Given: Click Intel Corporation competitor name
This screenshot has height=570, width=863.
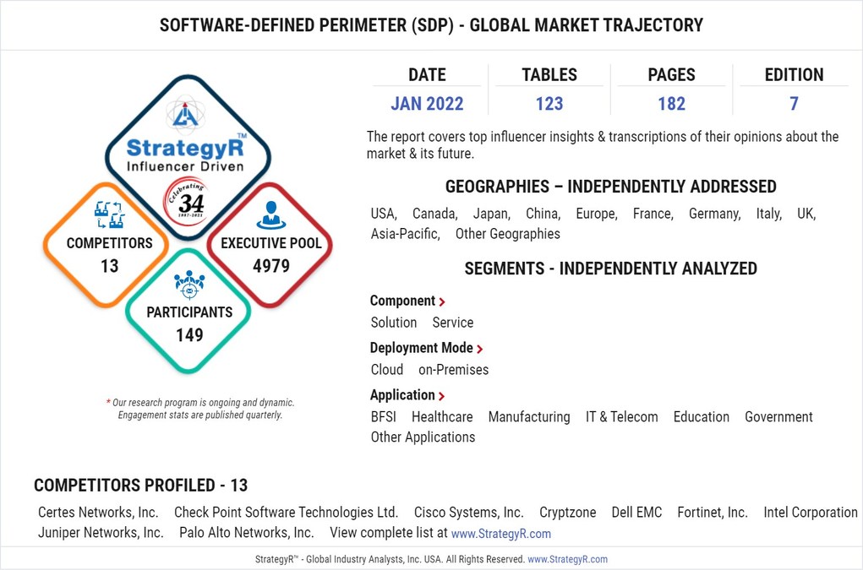Looking at the screenshot, I should (x=810, y=513).
